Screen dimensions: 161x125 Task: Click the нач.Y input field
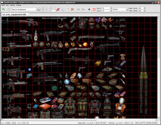(x=106, y=11)
